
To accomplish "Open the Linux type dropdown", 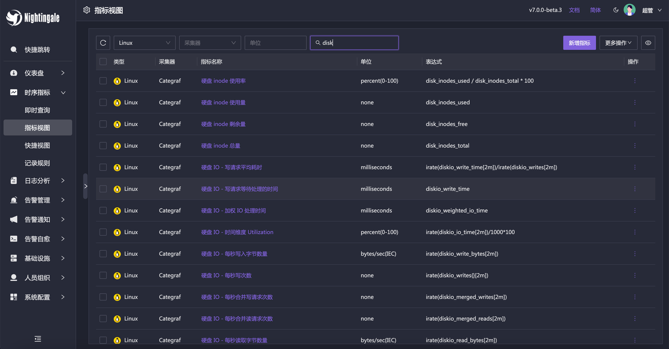I will pyautogui.click(x=144, y=43).
